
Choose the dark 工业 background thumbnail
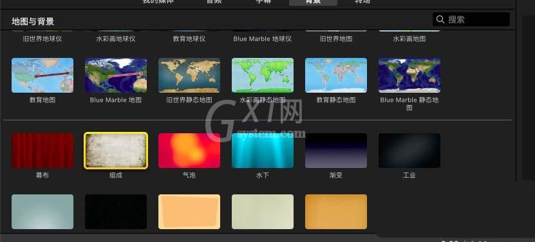409,151
